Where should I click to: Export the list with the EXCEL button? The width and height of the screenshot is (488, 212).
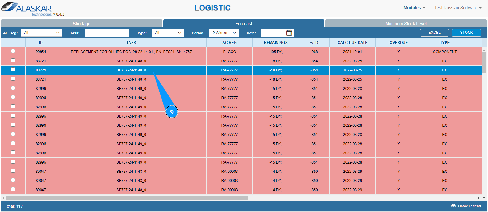point(434,33)
